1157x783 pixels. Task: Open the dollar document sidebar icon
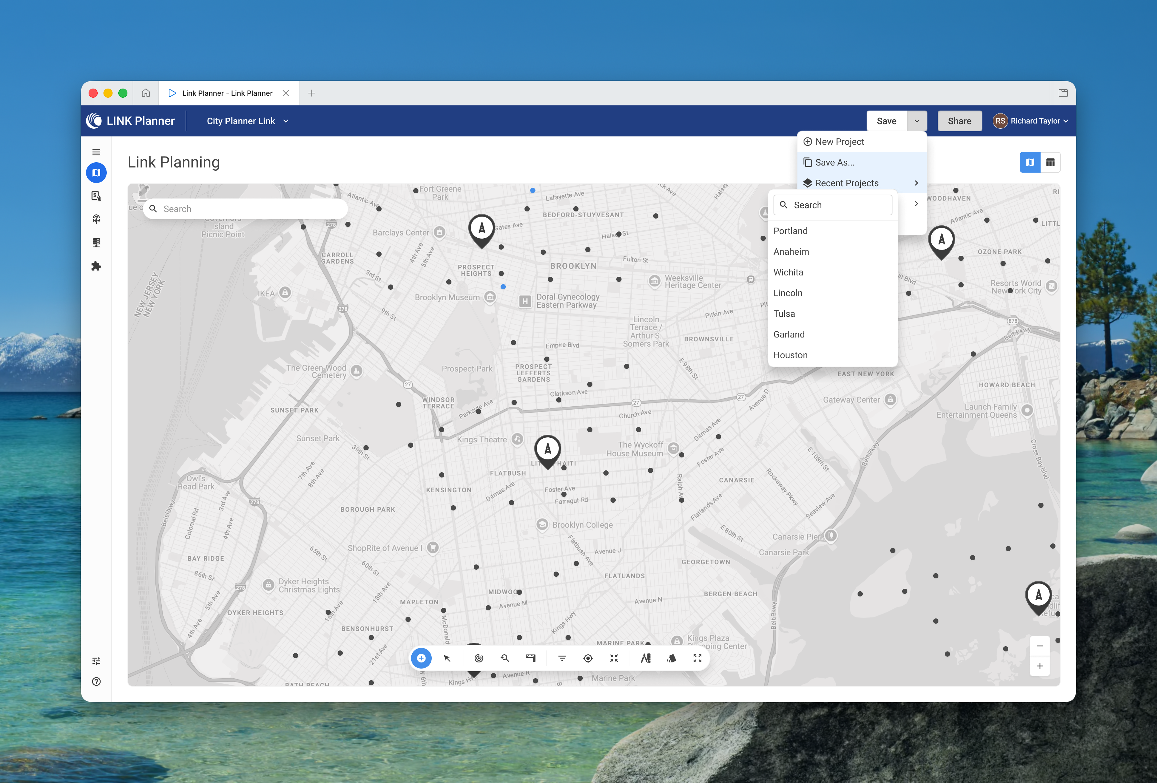(x=96, y=196)
